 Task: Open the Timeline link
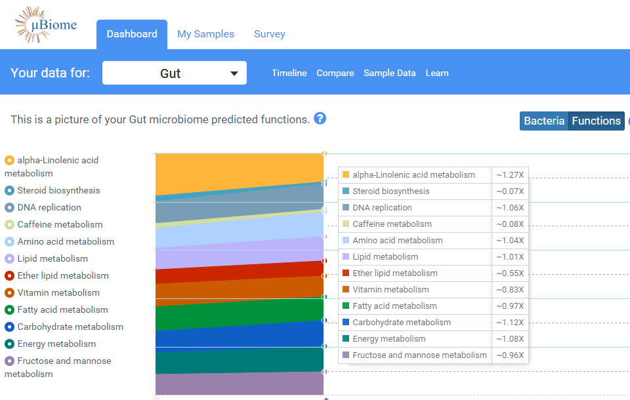tap(289, 73)
